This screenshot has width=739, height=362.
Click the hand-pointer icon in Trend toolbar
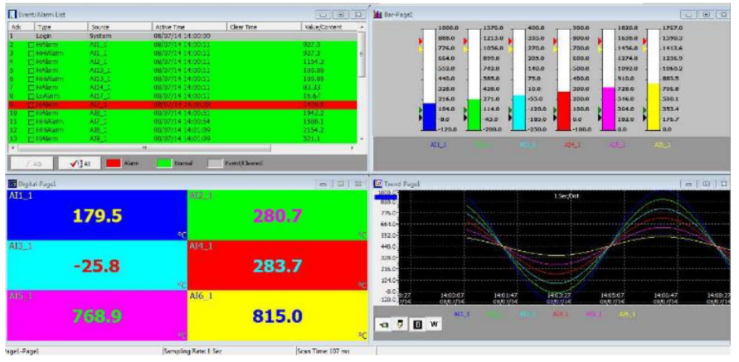[x=384, y=325]
